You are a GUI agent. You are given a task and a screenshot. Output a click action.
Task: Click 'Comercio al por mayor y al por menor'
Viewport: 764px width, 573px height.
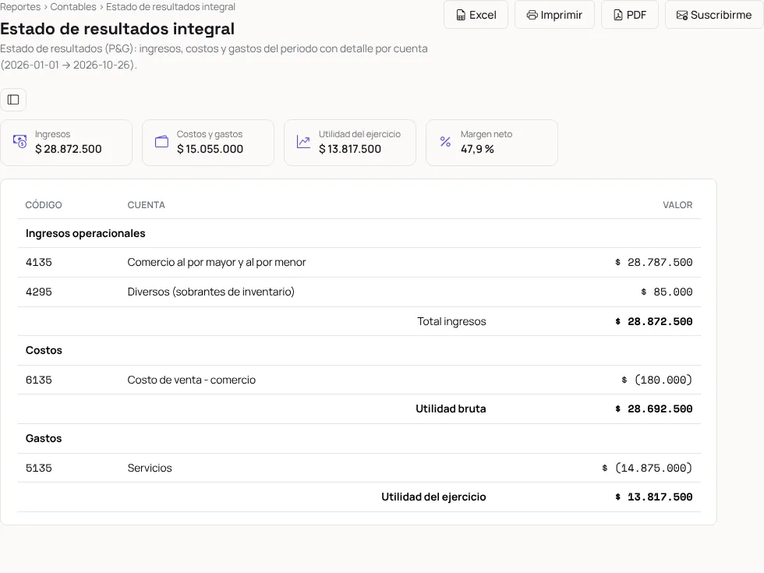(217, 262)
